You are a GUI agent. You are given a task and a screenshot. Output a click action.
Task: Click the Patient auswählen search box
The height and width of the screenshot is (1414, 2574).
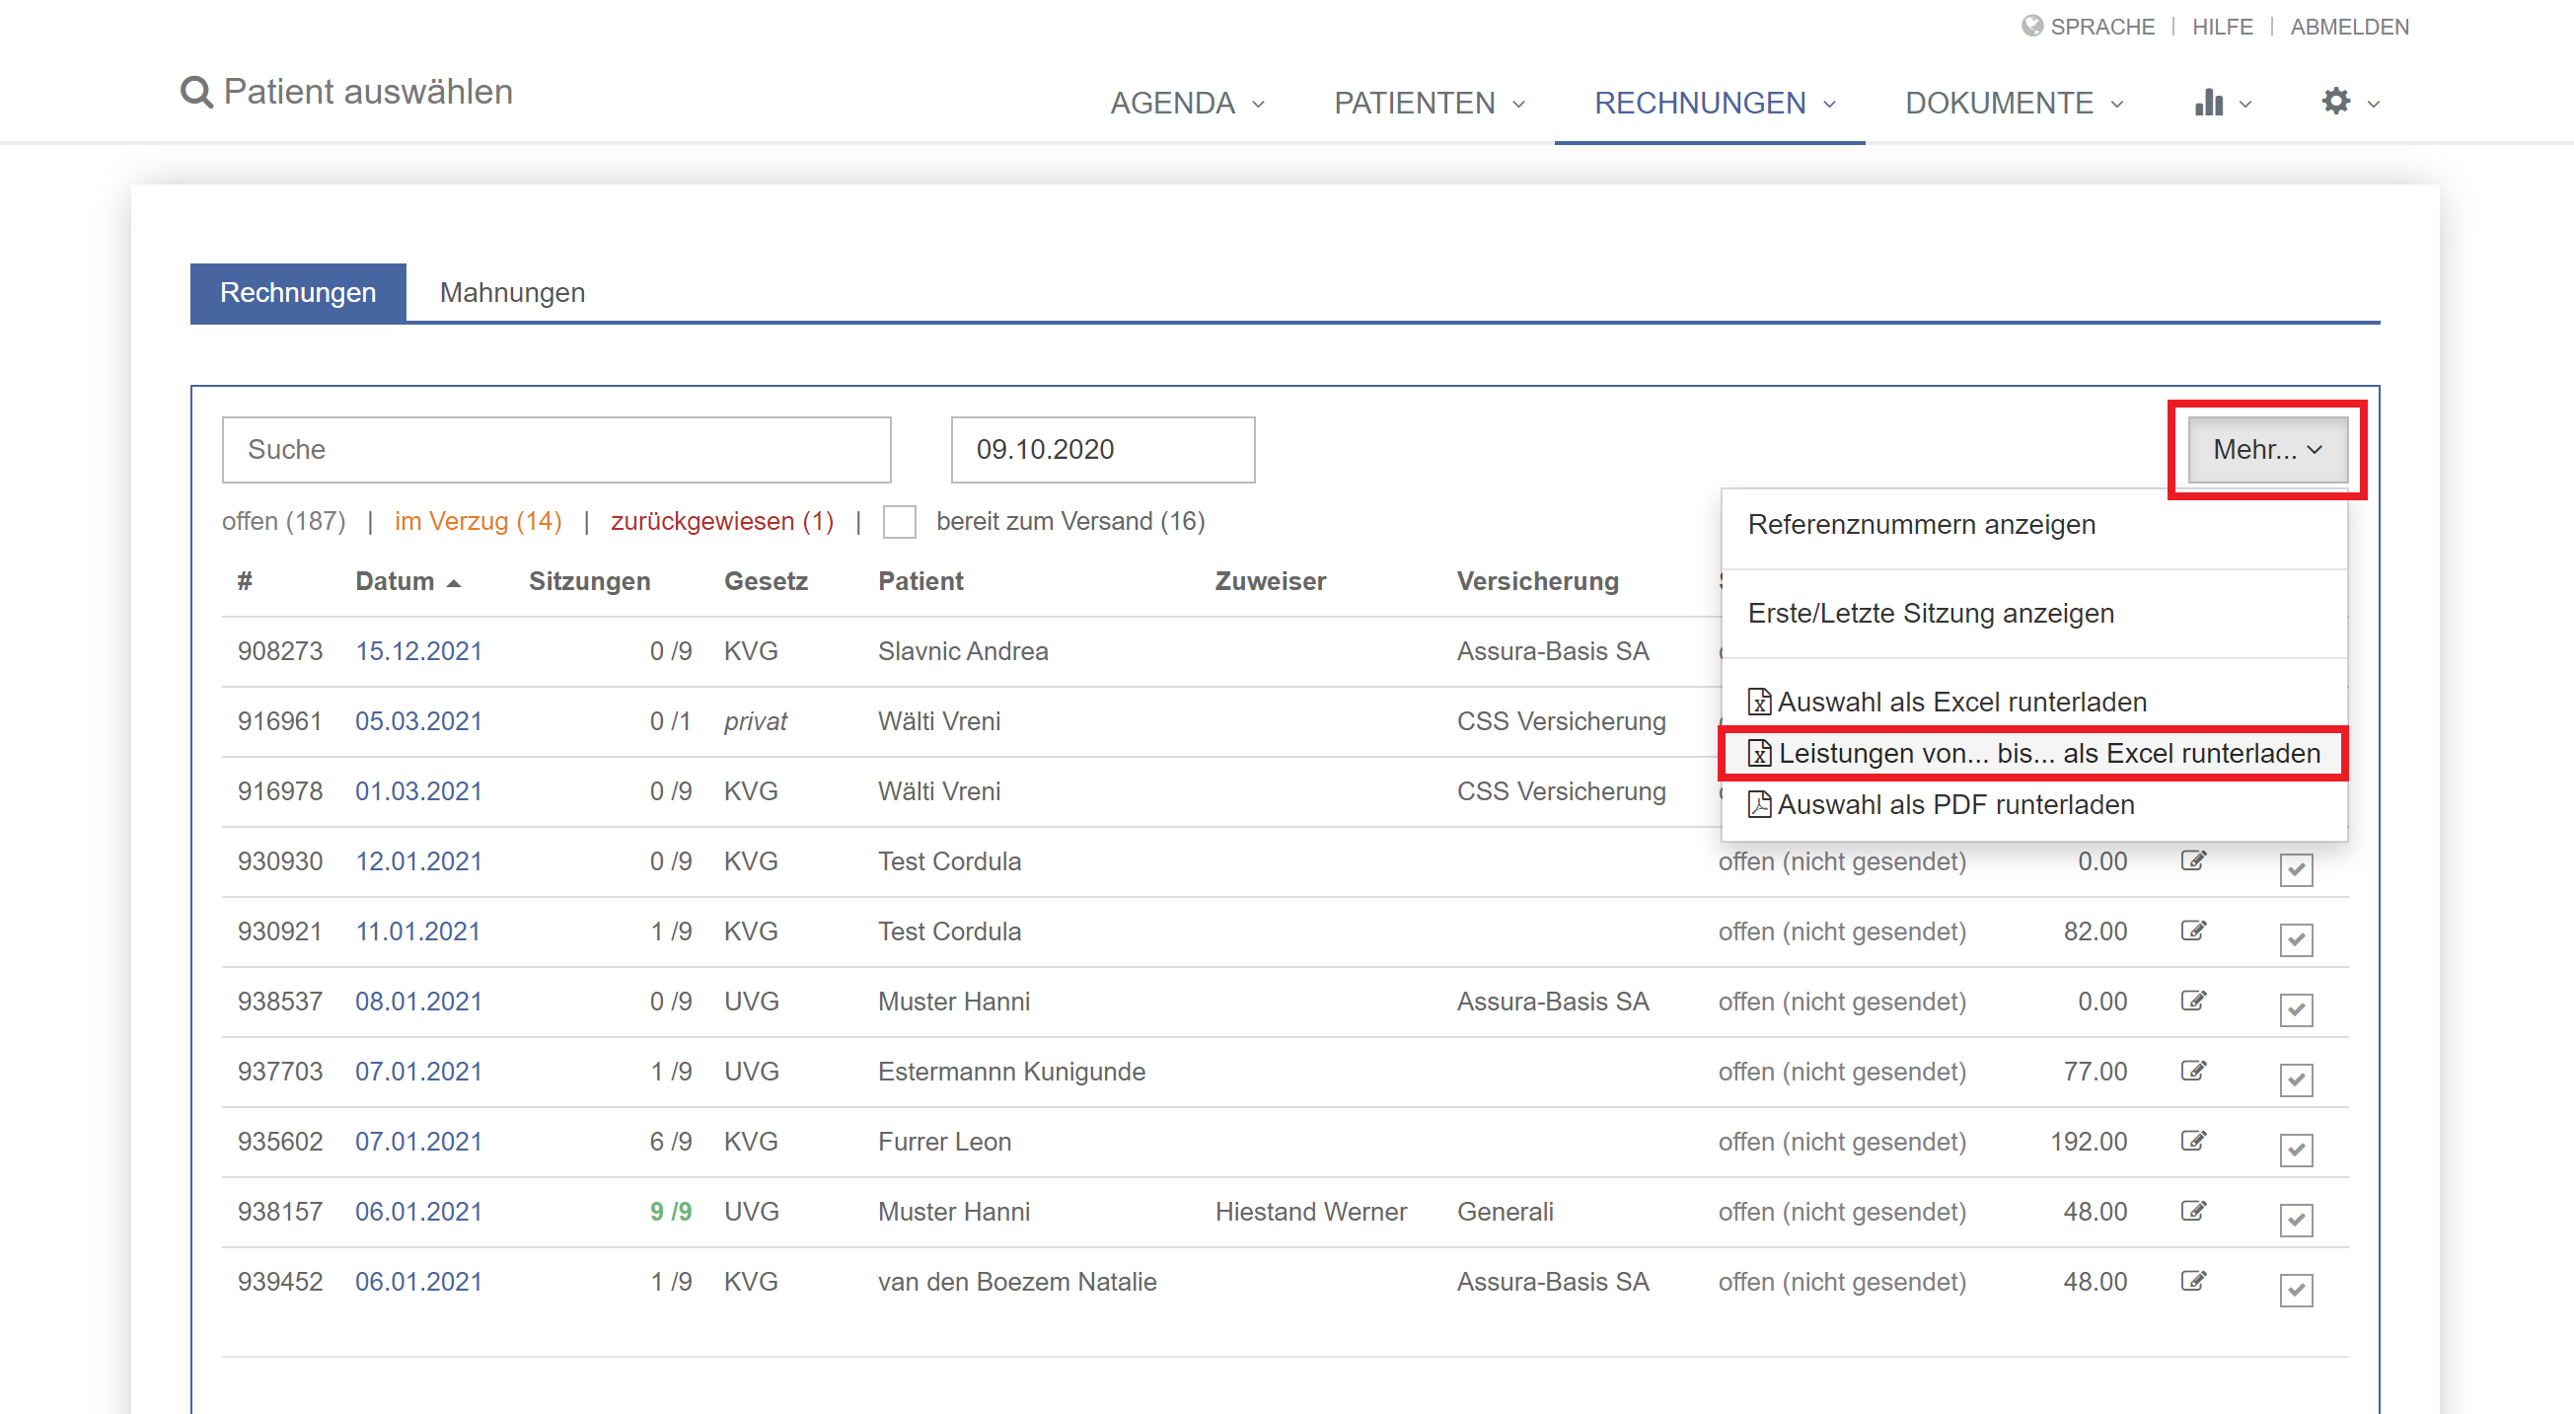coord(367,92)
